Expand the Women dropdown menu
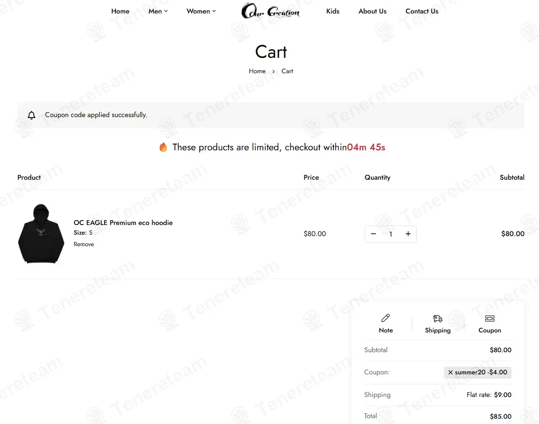539x424 pixels. pyautogui.click(x=201, y=11)
